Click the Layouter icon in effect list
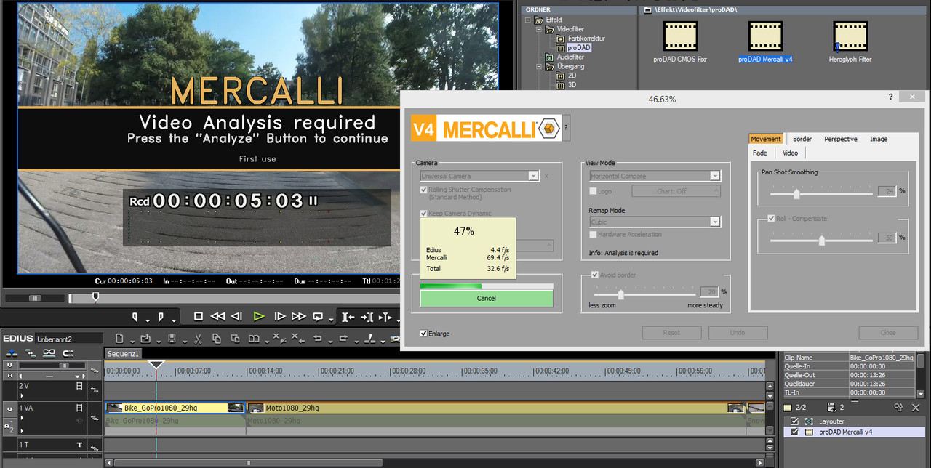931x468 pixels. click(x=809, y=421)
